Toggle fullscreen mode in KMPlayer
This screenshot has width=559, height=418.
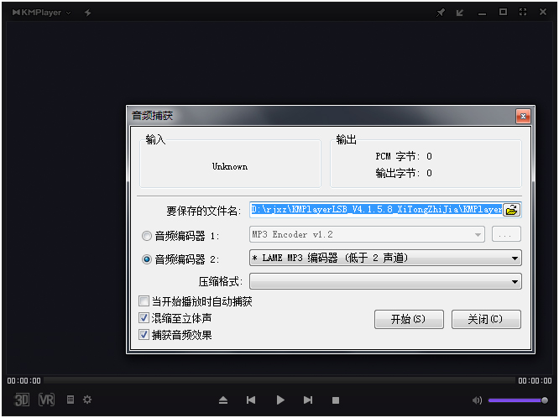(x=523, y=12)
